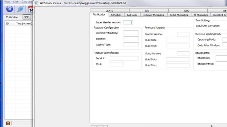The width and height of the screenshot is (227, 127).
Task: Click the Operating Mode field
Action: pos(225,39)
